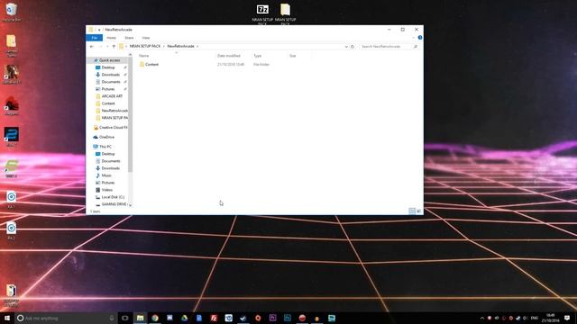Open Adobe Premiere from taskbar

pyautogui.click(x=272, y=318)
